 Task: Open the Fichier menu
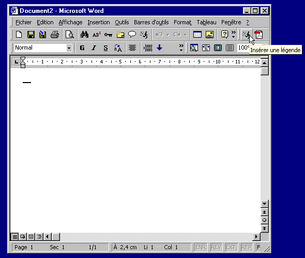pyautogui.click(x=24, y=22)
